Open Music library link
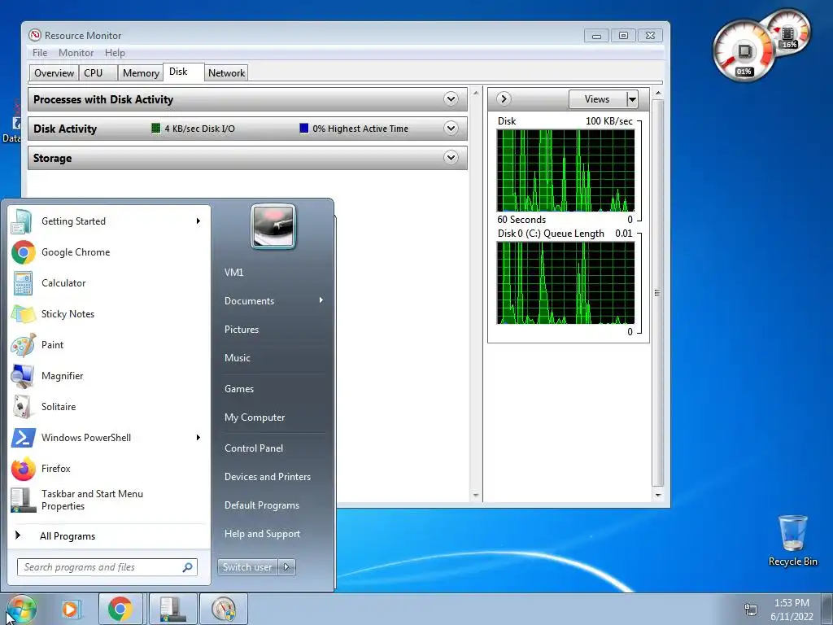833x625 pixels. pos(237,358)
